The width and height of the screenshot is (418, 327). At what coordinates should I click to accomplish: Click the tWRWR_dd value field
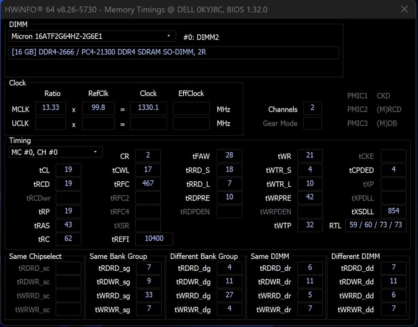[x=393, y=309]
